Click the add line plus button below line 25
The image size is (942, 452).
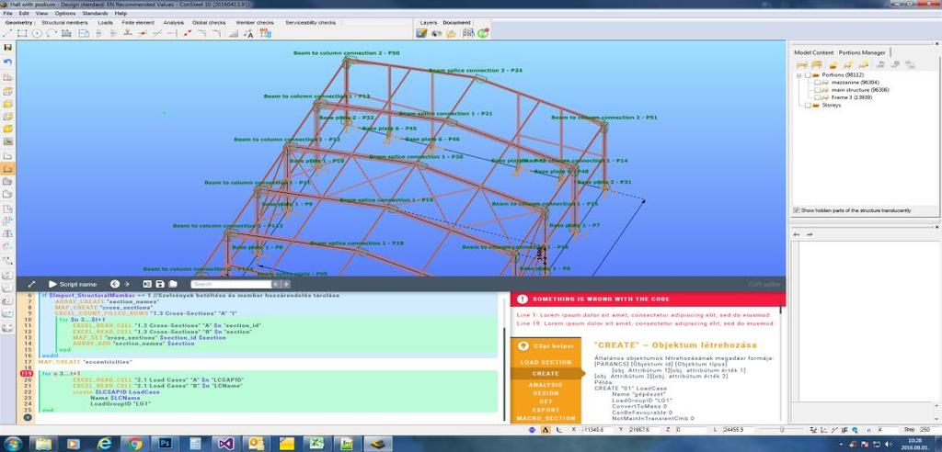[x=27, y=417]
